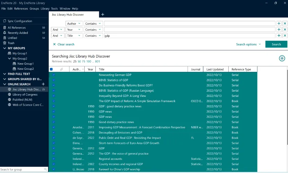The width and height of the screenshot is (288, 173).
Task: Expand the Search options dropdown
Action: pyautogui.click(x=248, y=44)
